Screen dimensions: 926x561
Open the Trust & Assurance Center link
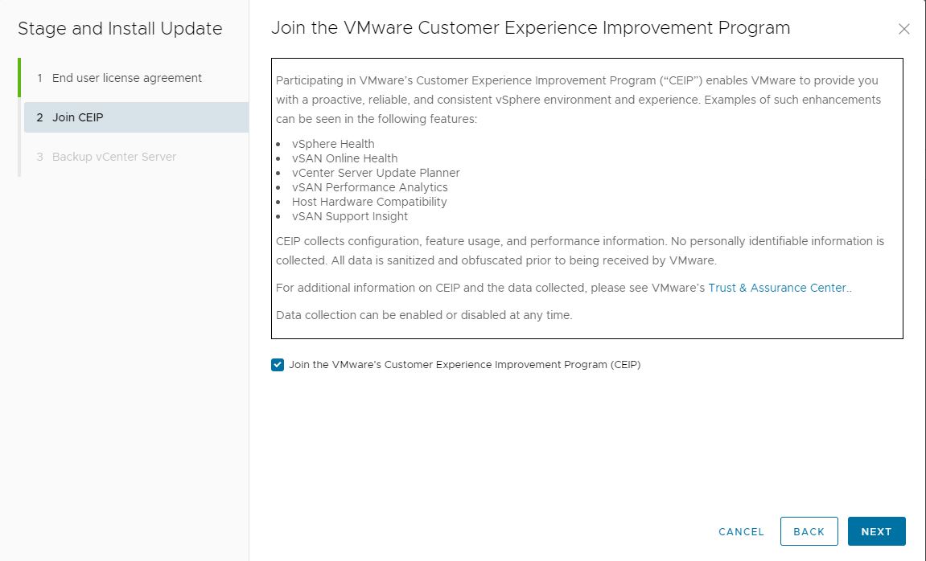coord(777,288)
